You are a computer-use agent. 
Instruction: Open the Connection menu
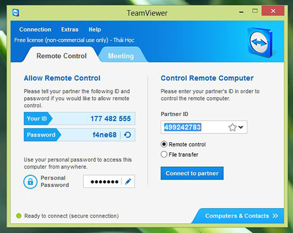[x=35, y=29]
